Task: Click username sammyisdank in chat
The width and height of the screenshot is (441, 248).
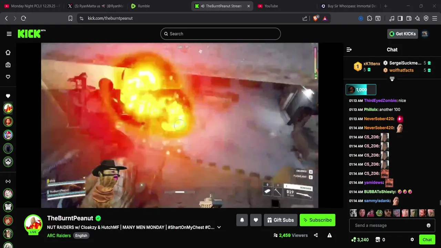Action: tap(377, 201)
